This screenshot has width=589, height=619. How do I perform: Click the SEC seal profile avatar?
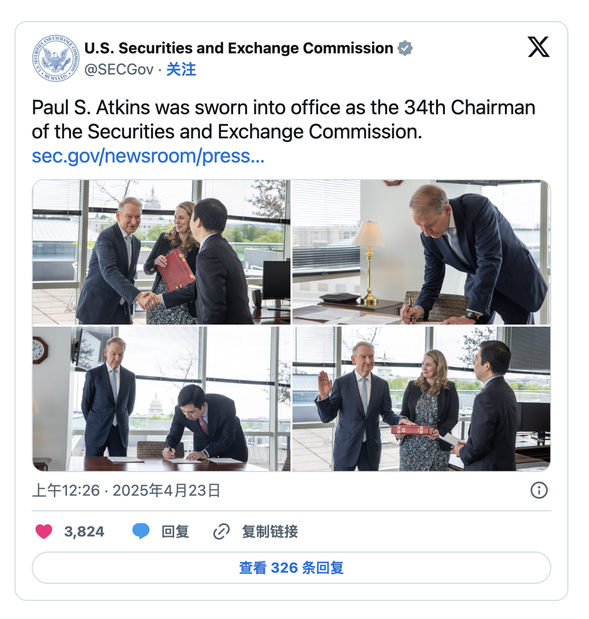pyautogui.click(x=56, y=58)
